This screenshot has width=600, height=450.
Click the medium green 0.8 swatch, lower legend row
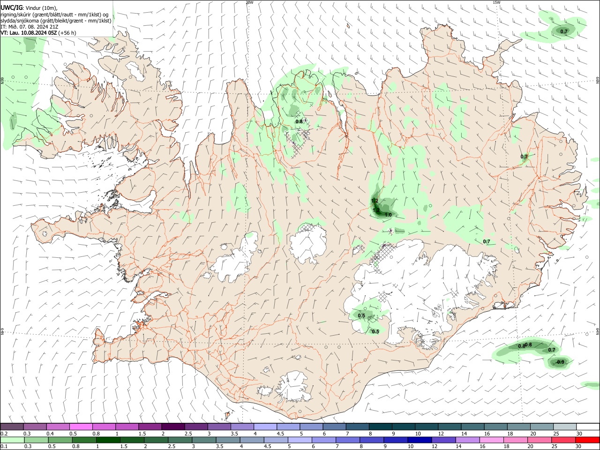84,440
